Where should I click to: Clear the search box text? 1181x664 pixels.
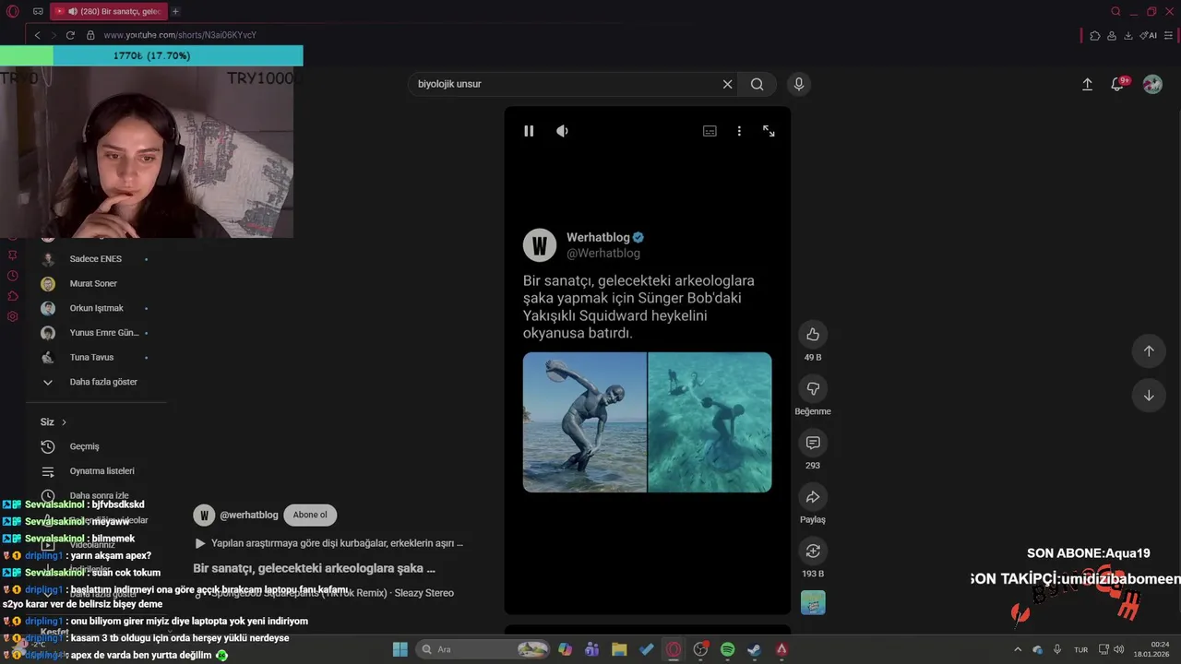coord(727,84)
